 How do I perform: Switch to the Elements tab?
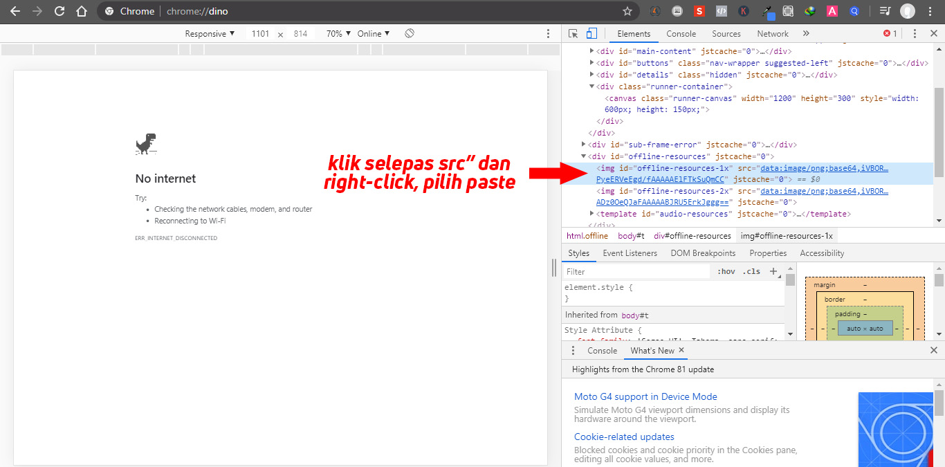[634, 33]
